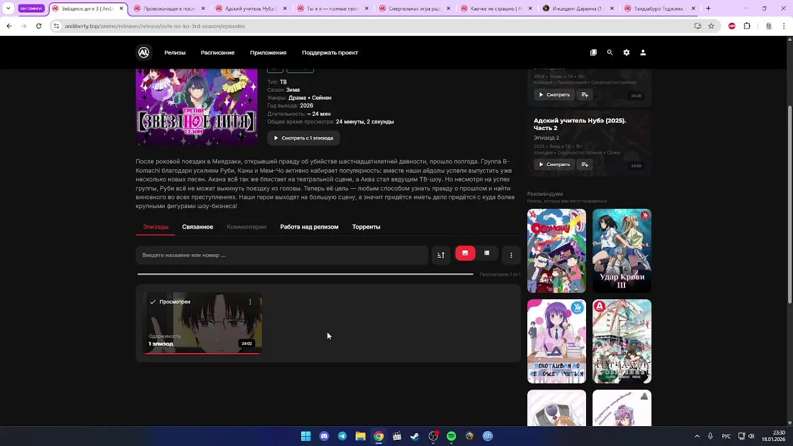Switch episodes to compact list view
The height and width of the screenshot is (446, 793).
click(x=487, y=253)
